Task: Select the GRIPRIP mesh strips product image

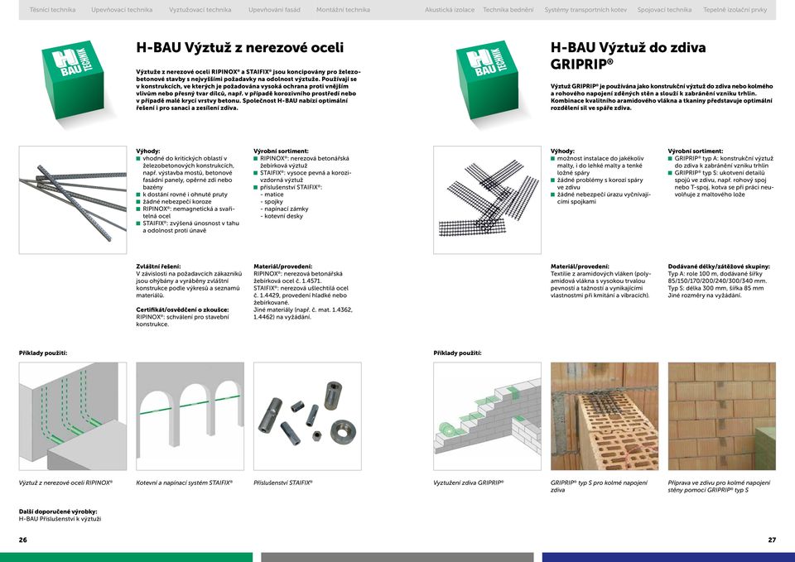Action: (x=487, y=200)
